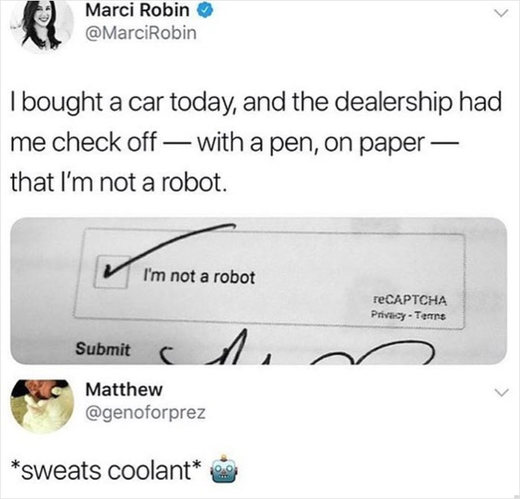Click the Marci Robin display name
The image size is (520, 499).
137,10
